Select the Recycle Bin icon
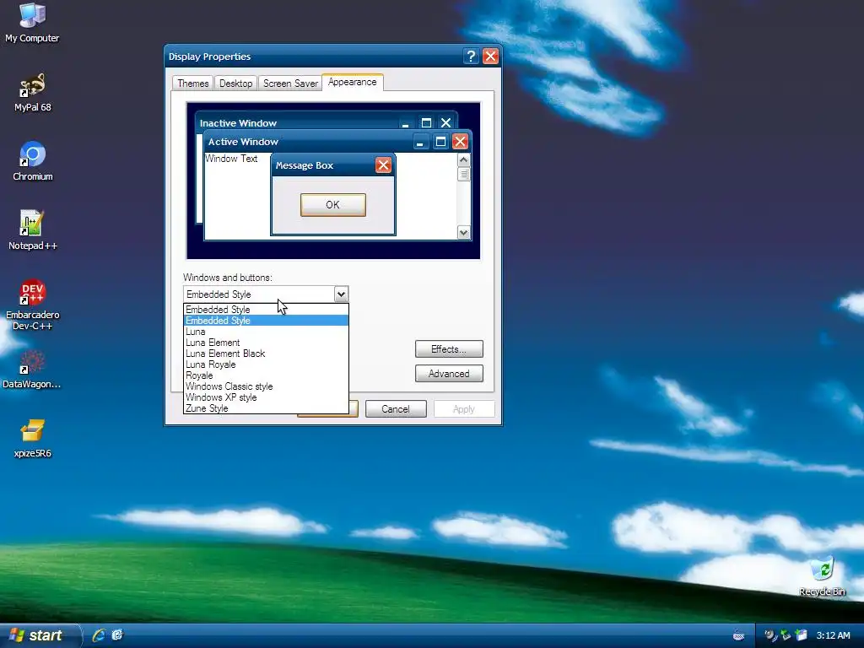This screenshot has width=864, height=648. pyautogui.click(x=822, y=577)
